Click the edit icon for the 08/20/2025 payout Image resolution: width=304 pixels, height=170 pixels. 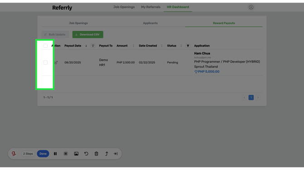point(56,62)
